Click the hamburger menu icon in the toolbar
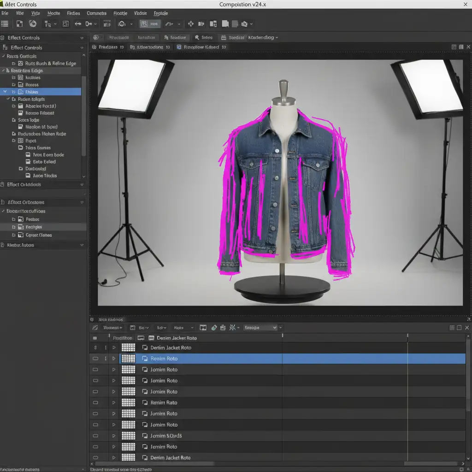472x472 pixels. point(5,24)
